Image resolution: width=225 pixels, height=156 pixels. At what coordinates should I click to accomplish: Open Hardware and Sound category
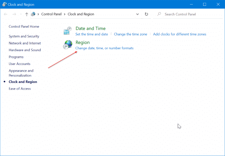(x=25, y=50)
